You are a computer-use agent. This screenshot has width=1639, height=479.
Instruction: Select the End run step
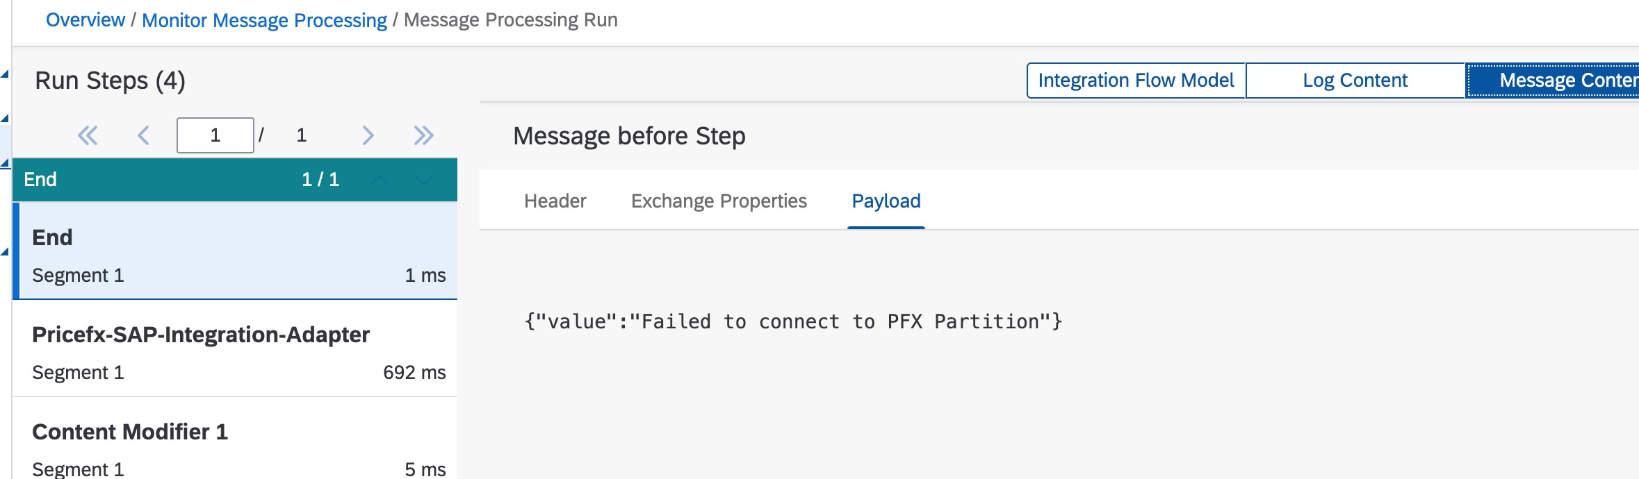click(236, 251)
